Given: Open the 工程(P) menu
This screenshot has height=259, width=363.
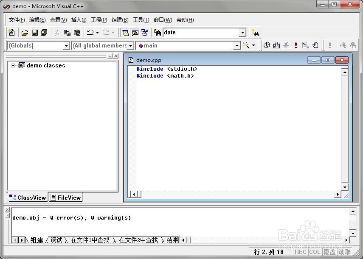Looking at the screenshot, I should coord(99,20).
